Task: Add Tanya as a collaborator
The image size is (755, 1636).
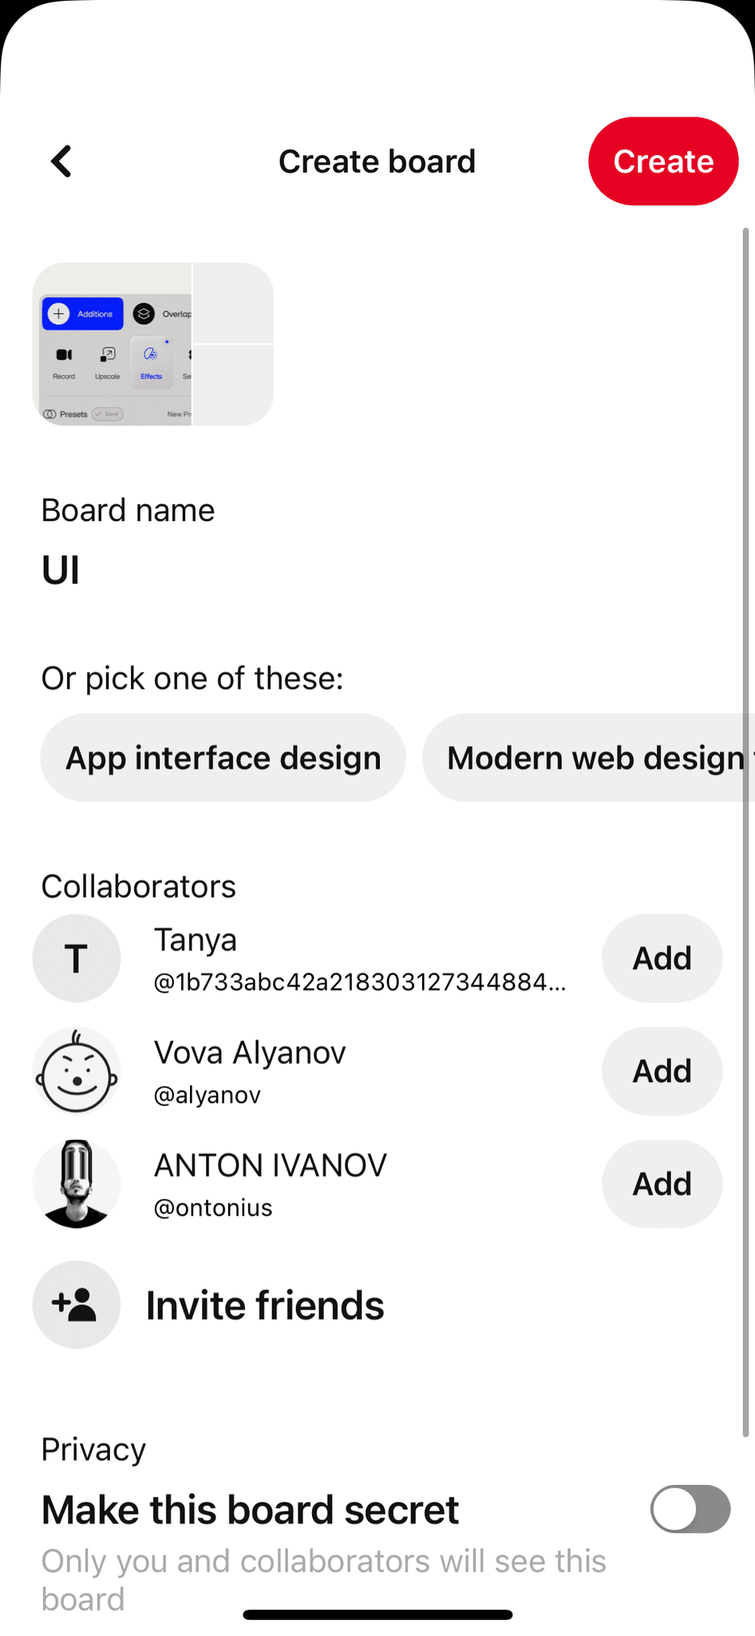Action: pos(662,958)
